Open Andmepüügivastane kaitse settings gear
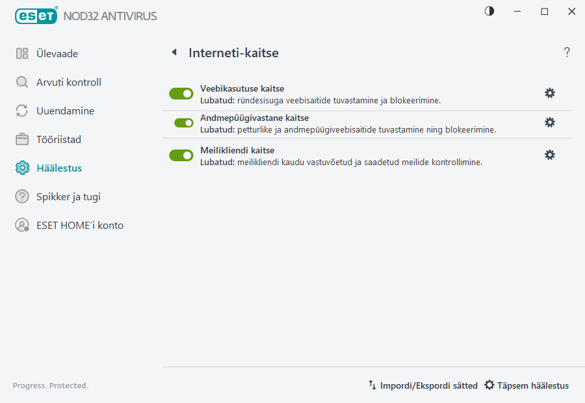Viewport: 585px width, 403px height. 550,122
